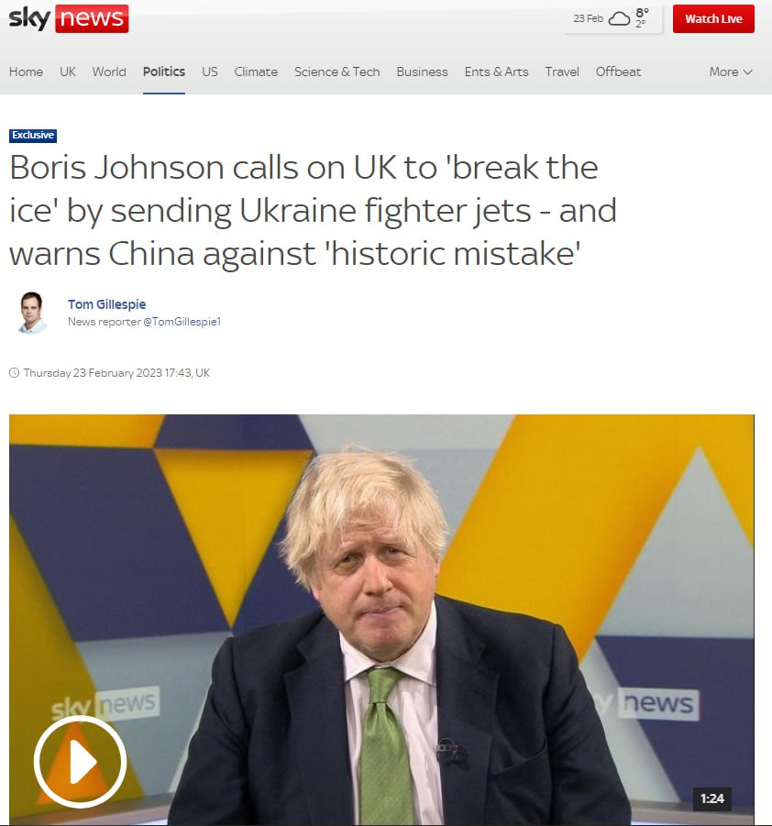Switch to the UK section
The image size is (772, 826).
coord(68,72)
